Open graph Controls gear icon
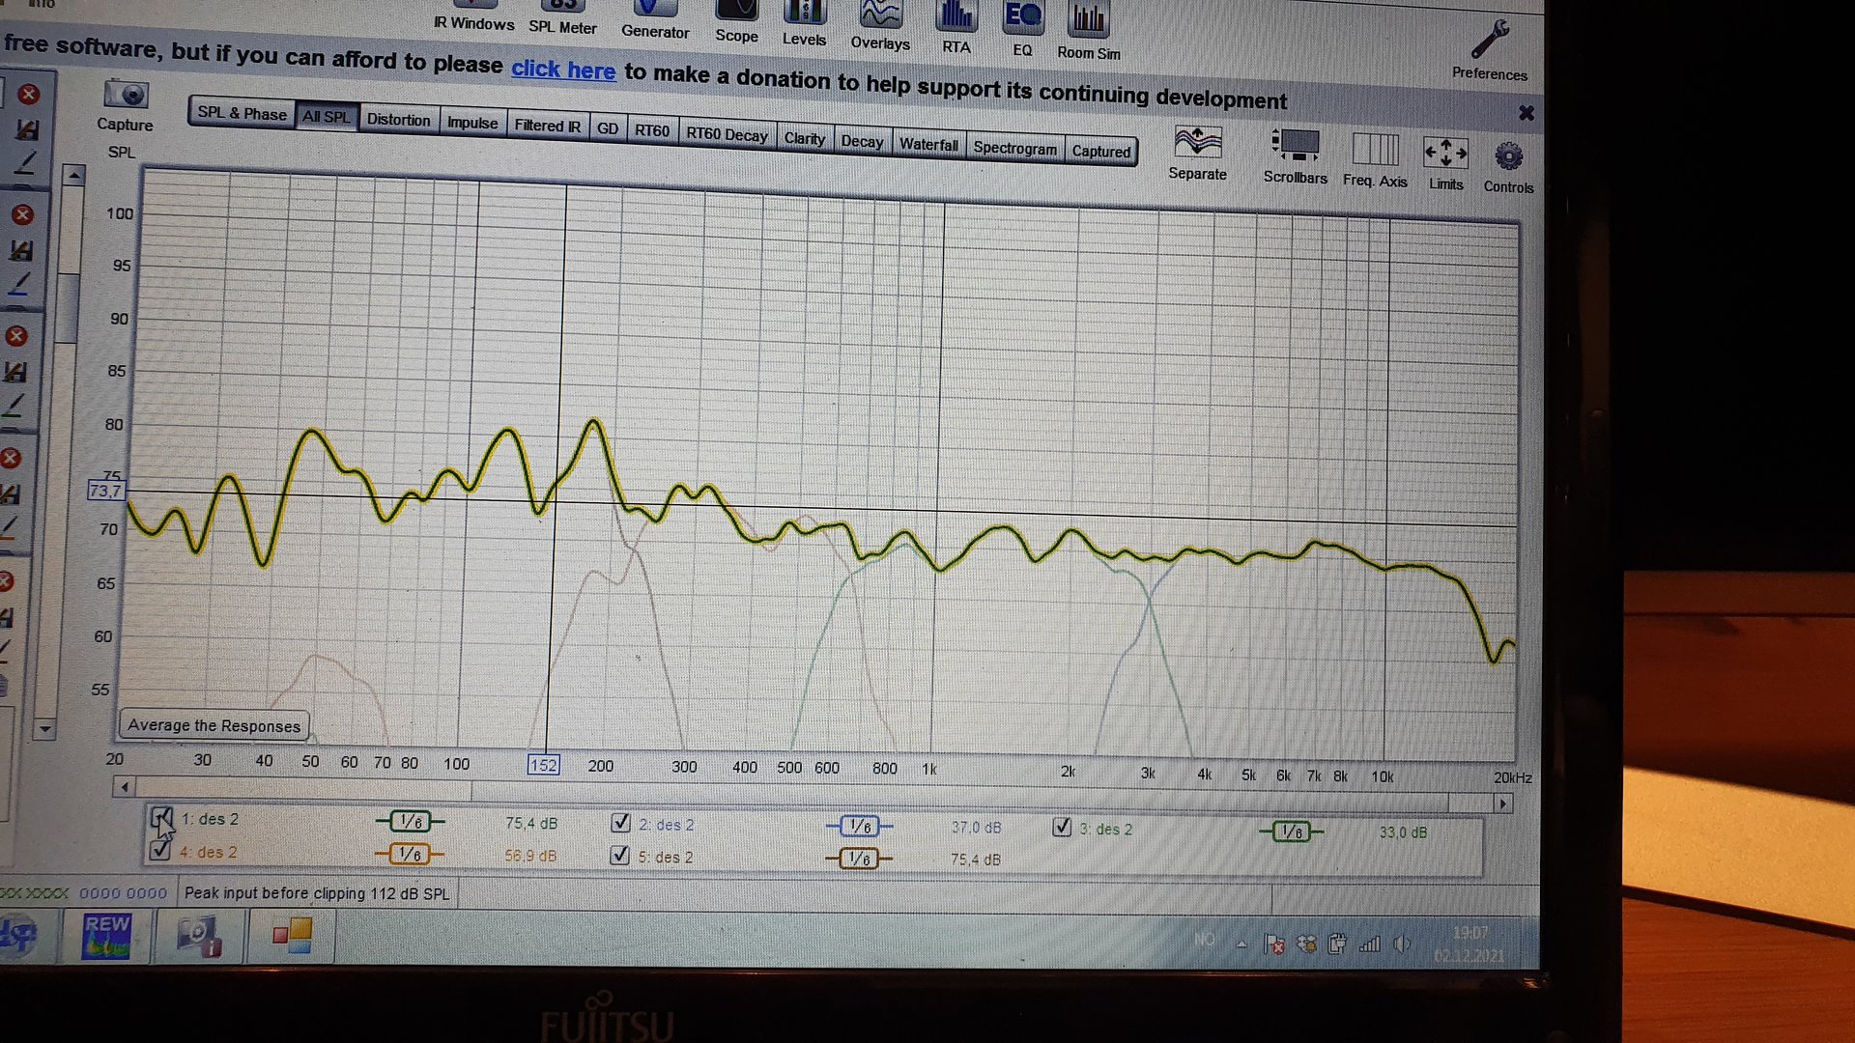 [x=1508, y=156]
